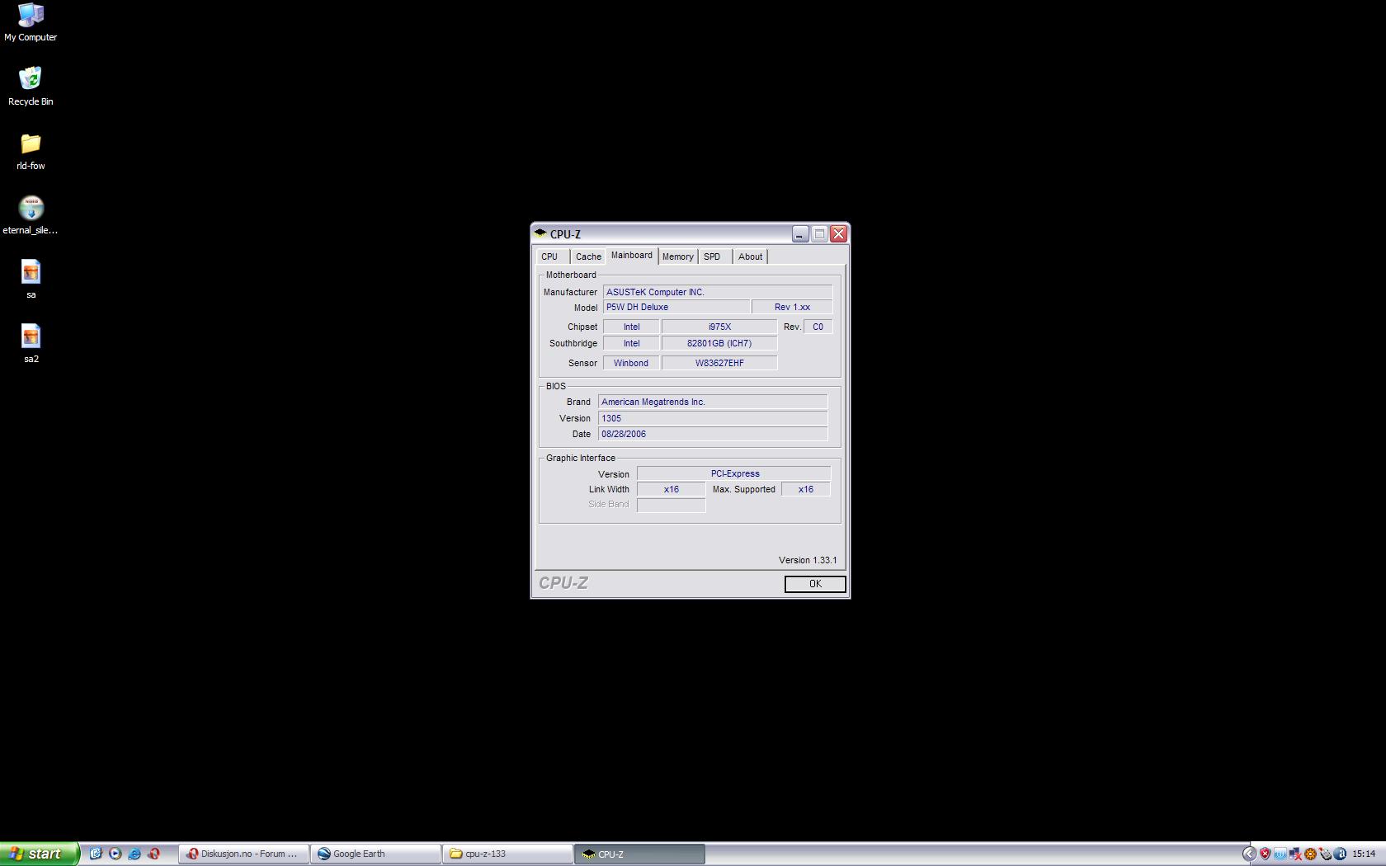The image size is (1386, 866).
Task: Click the Model field P5W DH Deluxe
Action: [676, 307]
